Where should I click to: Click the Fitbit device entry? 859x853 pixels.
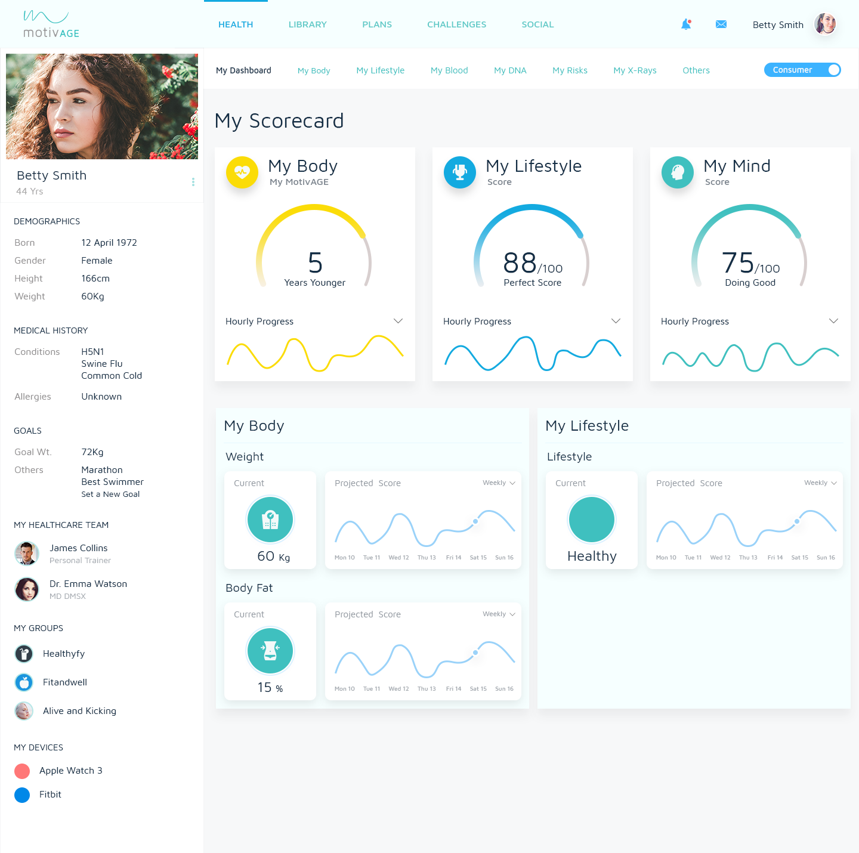(50, 795)
